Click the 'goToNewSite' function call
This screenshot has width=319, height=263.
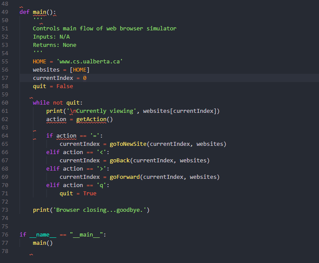[x=128, y=144]
